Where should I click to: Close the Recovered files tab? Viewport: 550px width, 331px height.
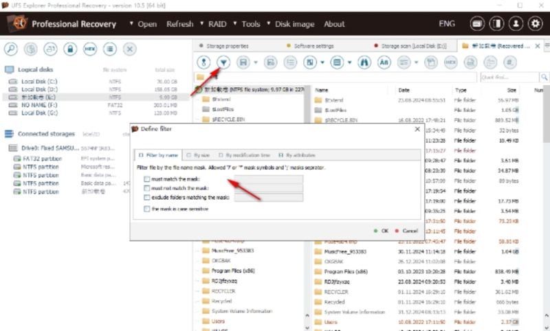click(x=537, y=46)
